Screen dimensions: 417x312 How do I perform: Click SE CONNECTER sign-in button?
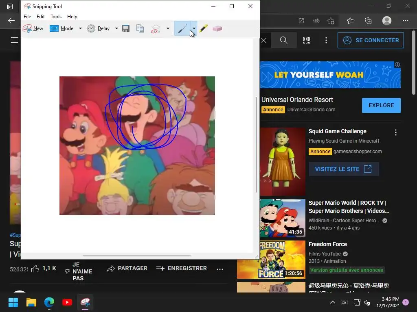(371, 40)
